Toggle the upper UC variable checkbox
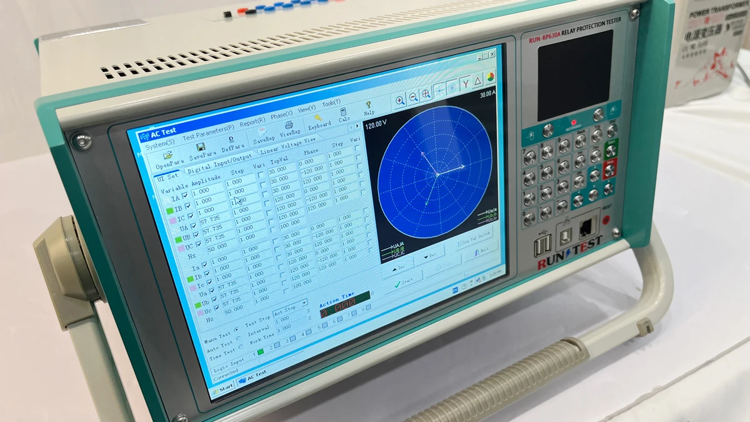Screen dimensions: 750x422 198,246
